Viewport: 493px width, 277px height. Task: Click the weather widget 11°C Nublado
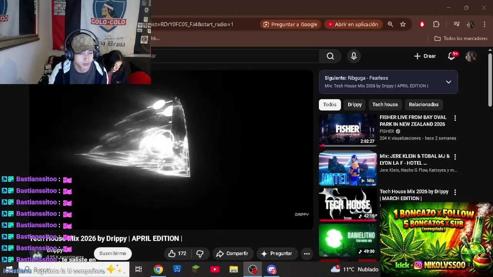coord(354,270)
